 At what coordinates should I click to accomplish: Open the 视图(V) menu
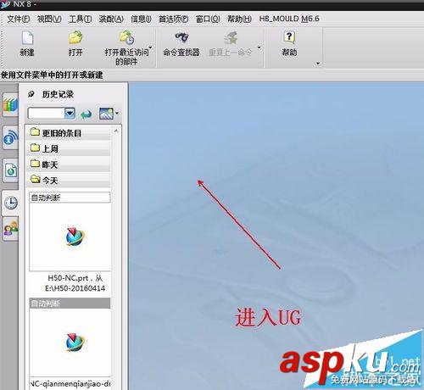pos(49,19)
